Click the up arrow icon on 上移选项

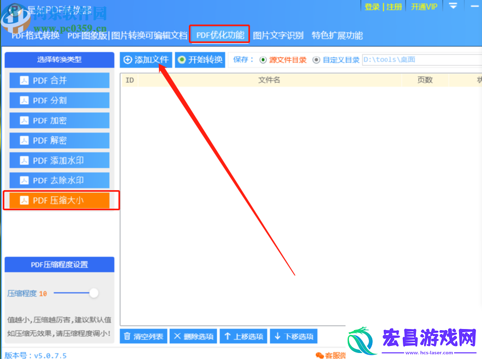(x=228, y=336)
